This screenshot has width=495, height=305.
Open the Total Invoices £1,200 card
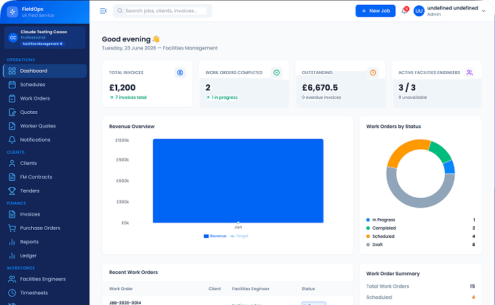(x=147, y=84)
